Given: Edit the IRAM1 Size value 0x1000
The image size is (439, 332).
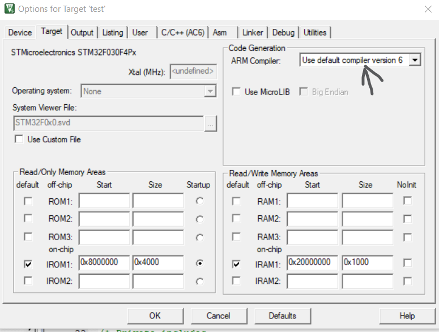Looking at the screenshot, I should (368, 262).
